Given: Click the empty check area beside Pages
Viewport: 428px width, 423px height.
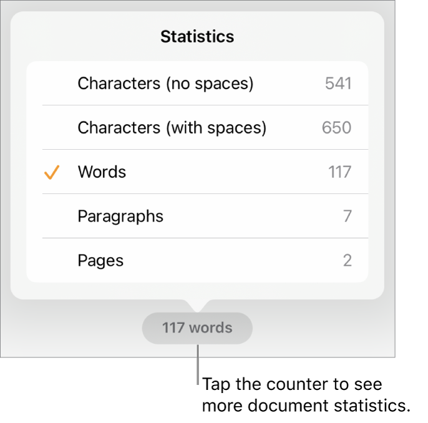Looking at the screenshot, I should tap(52, 260).
